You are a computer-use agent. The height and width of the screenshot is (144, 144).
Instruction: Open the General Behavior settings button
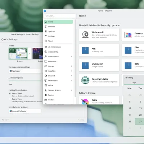click(25, 111)
